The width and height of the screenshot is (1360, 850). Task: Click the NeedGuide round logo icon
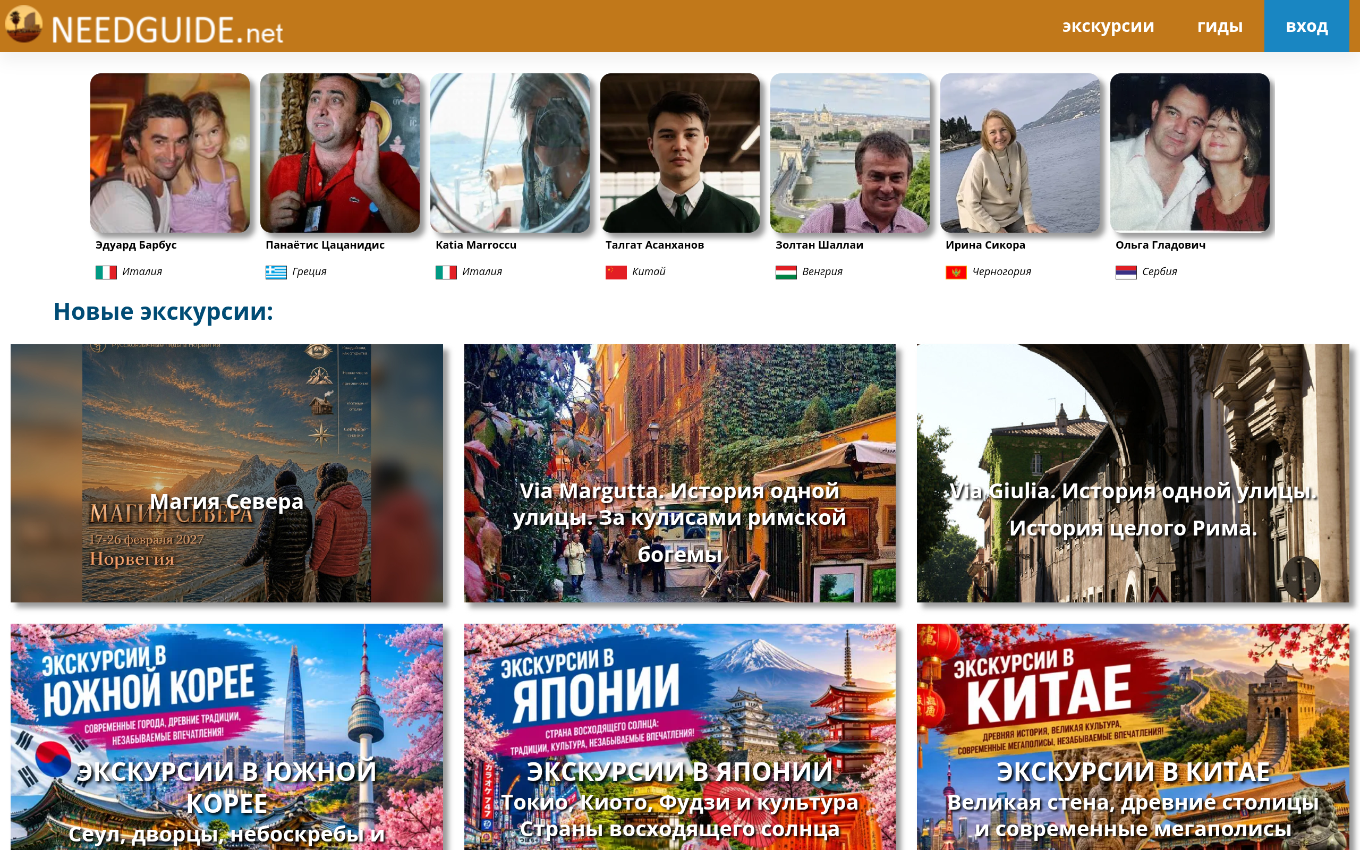click(x=23, y=24)
